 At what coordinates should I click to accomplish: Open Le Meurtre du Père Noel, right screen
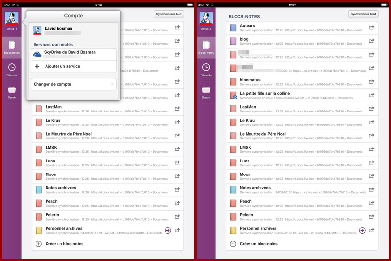pyautogui.click(x=302, y=136)
